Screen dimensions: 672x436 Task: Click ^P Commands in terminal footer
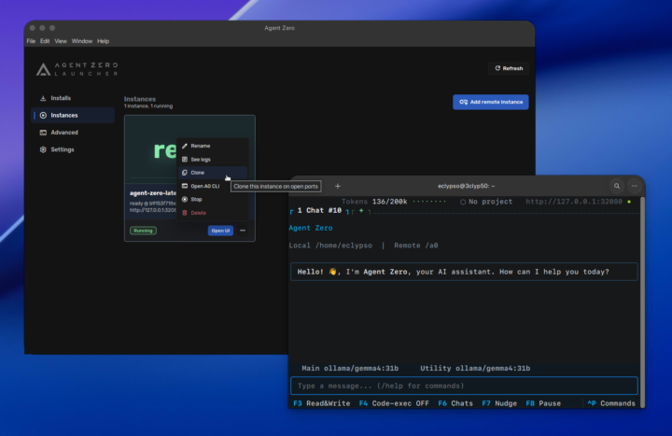coord(611,403)
